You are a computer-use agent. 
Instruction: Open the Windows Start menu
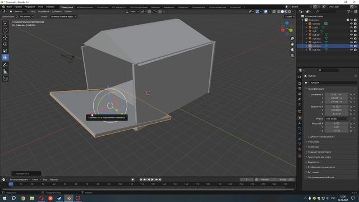4,198
